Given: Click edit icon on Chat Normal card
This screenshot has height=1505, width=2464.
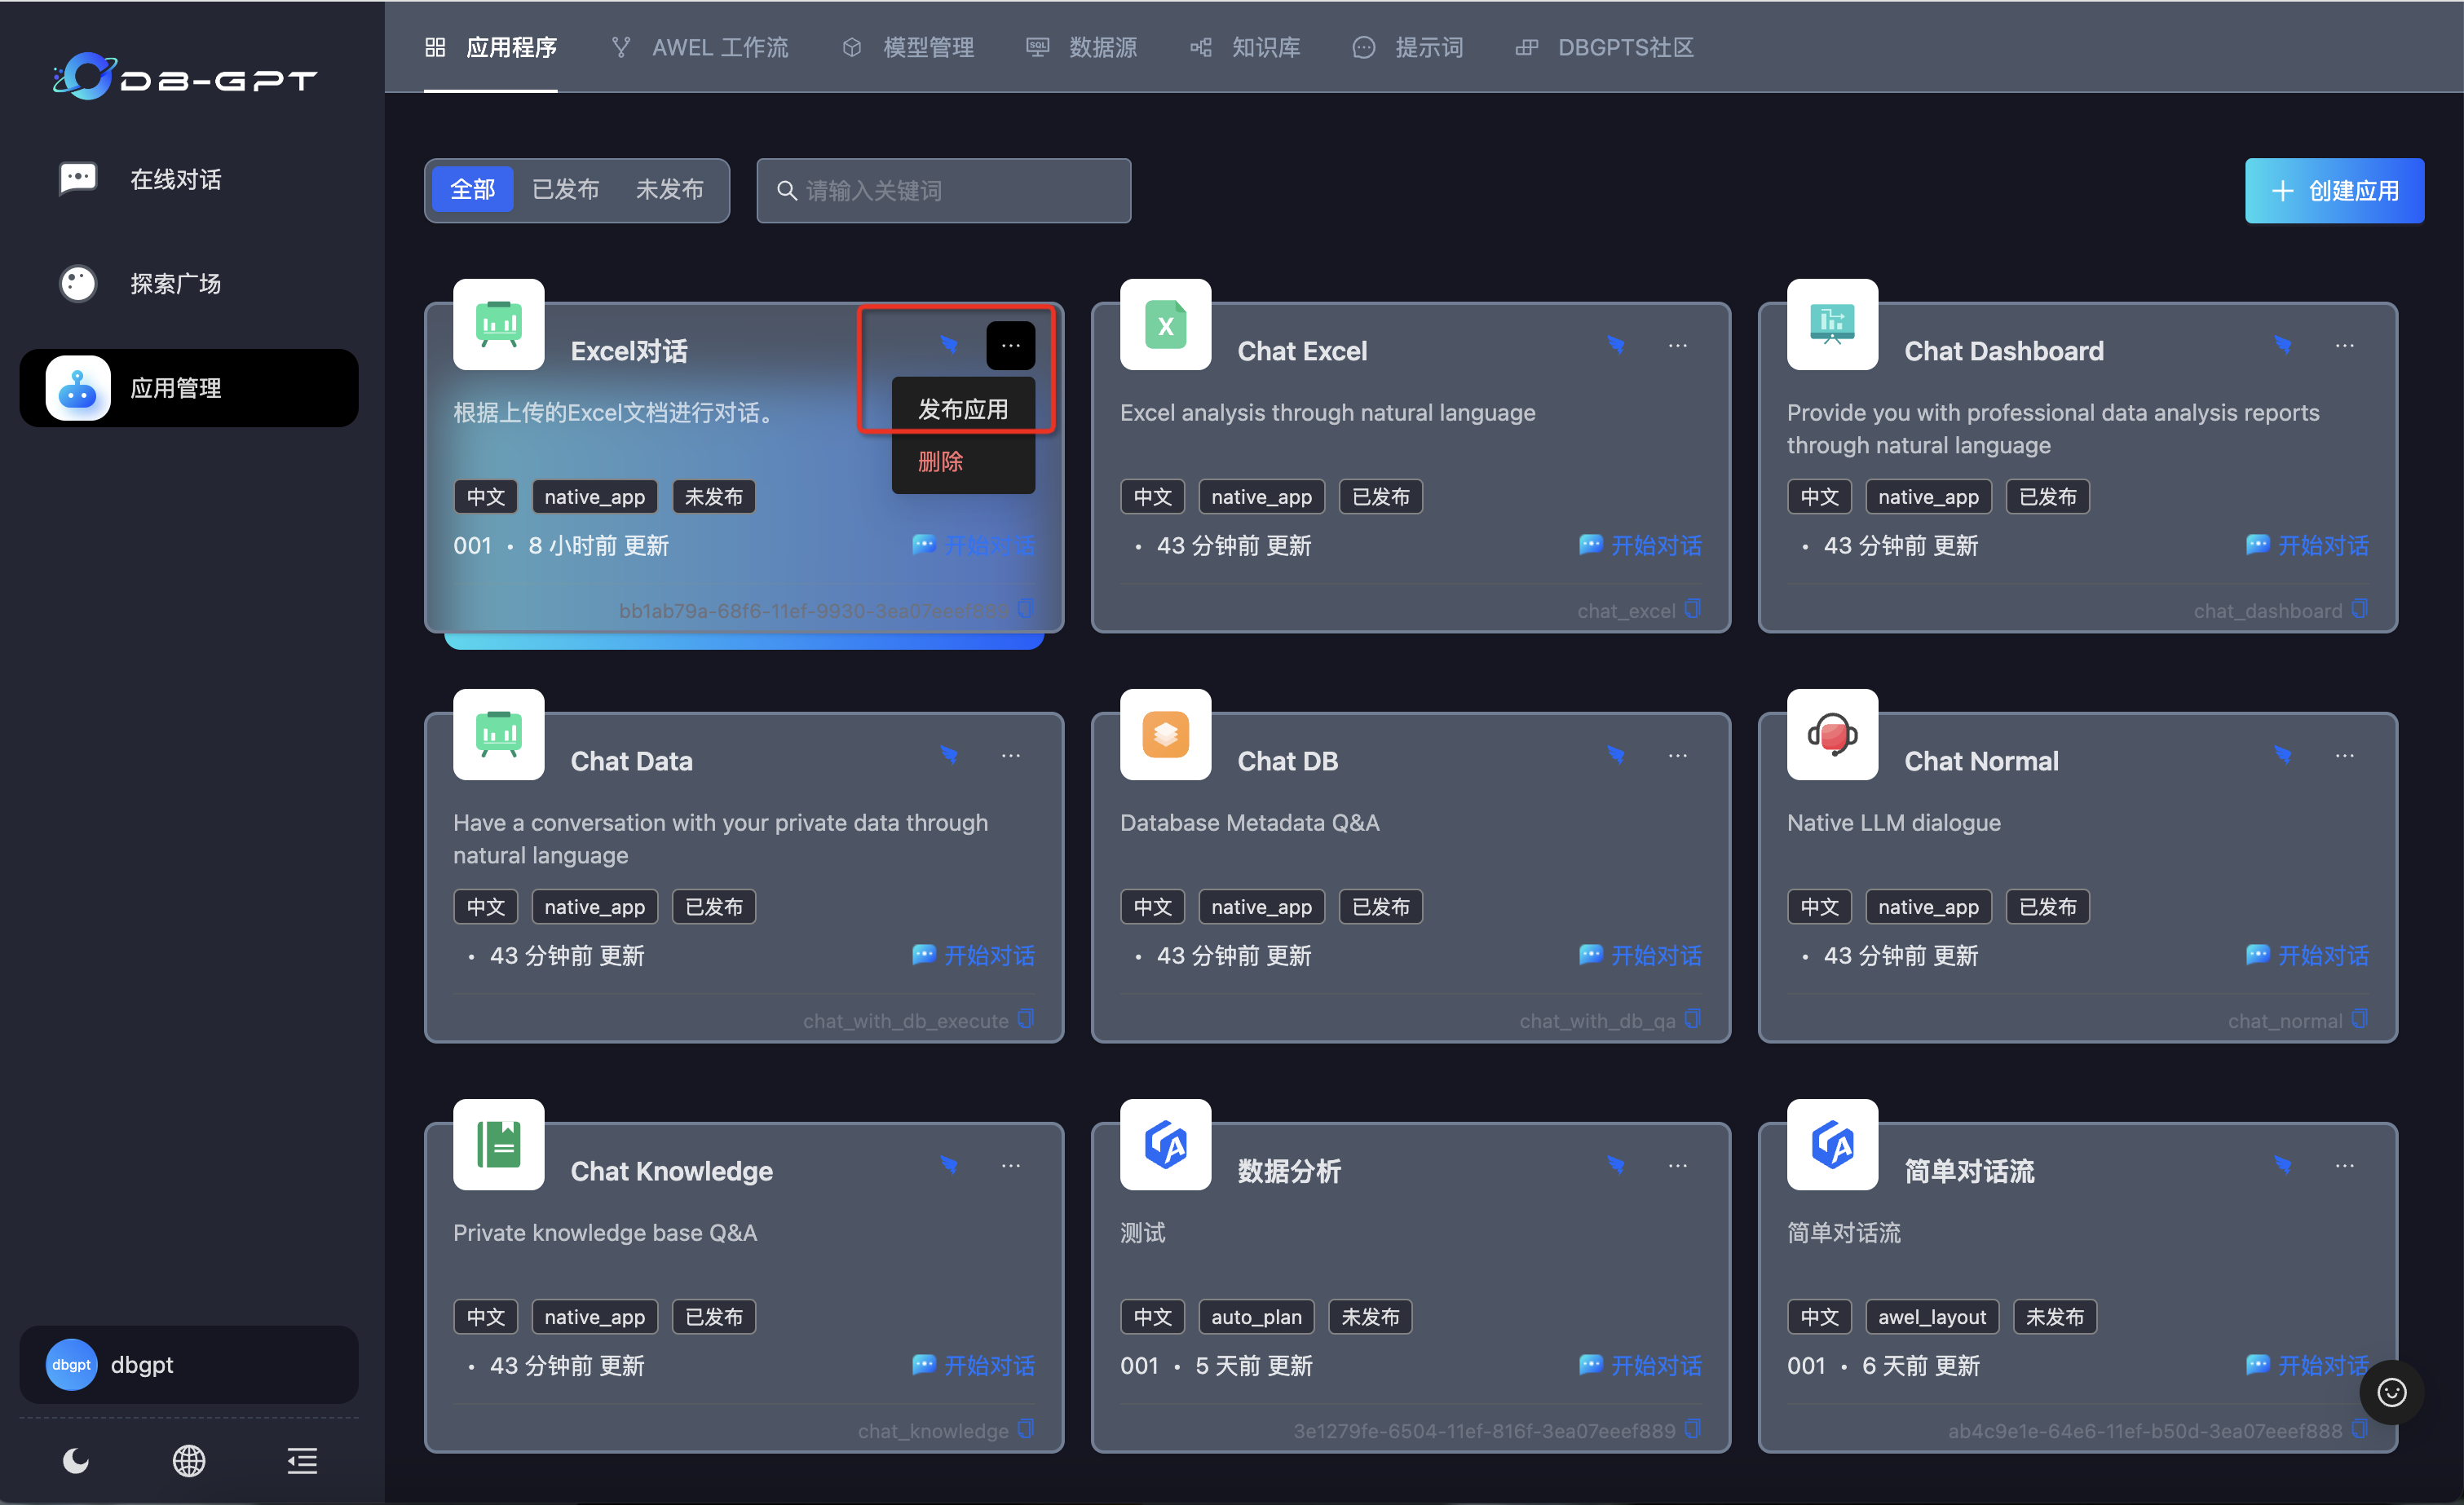Looking at the screenshot, I should coord(2283,755).
